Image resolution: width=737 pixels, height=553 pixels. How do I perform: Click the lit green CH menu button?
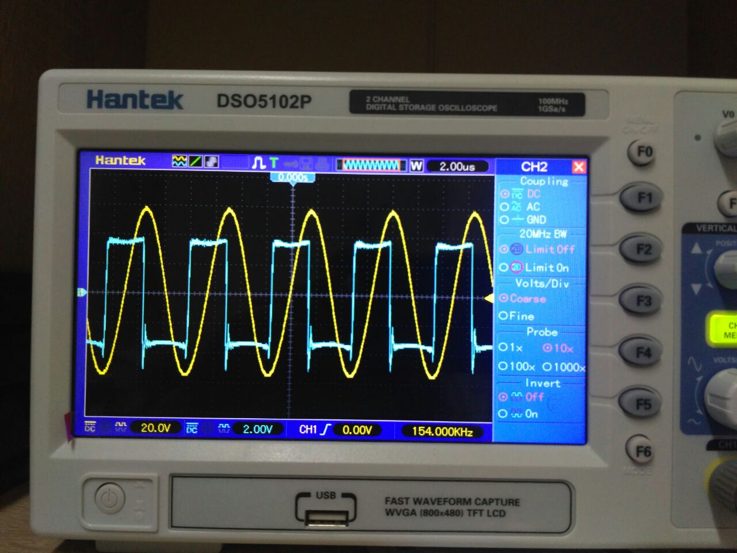pos(722,329)
